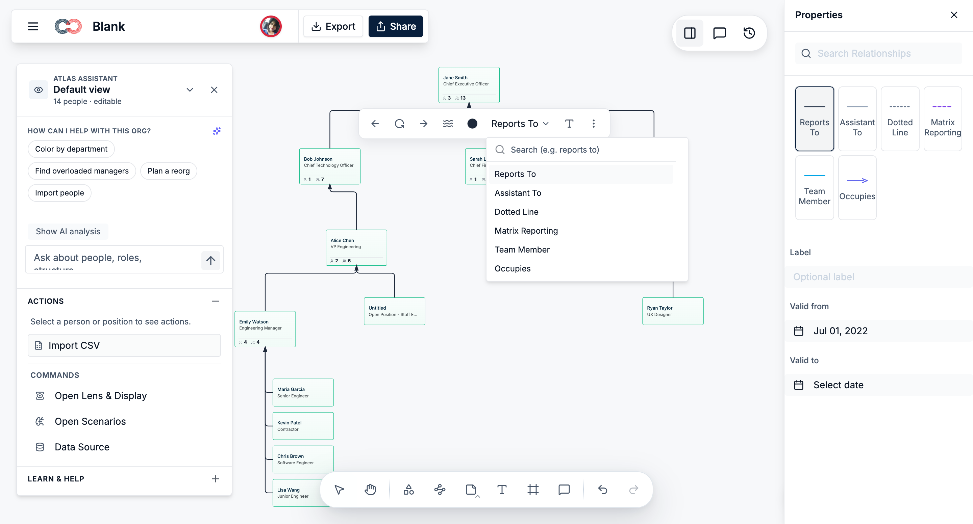
Task: Expand the Default view chevron
Action: [190, 90]
